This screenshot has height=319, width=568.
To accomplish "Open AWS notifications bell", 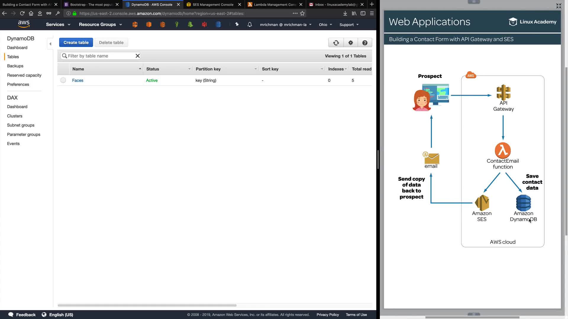I will 250,25.
